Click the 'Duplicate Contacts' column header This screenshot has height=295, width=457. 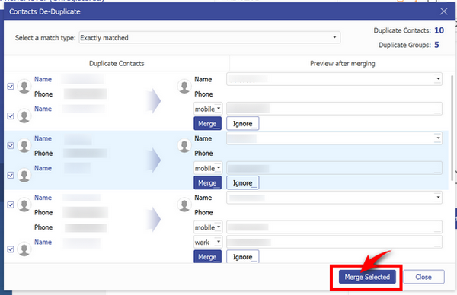click(117, 63)
